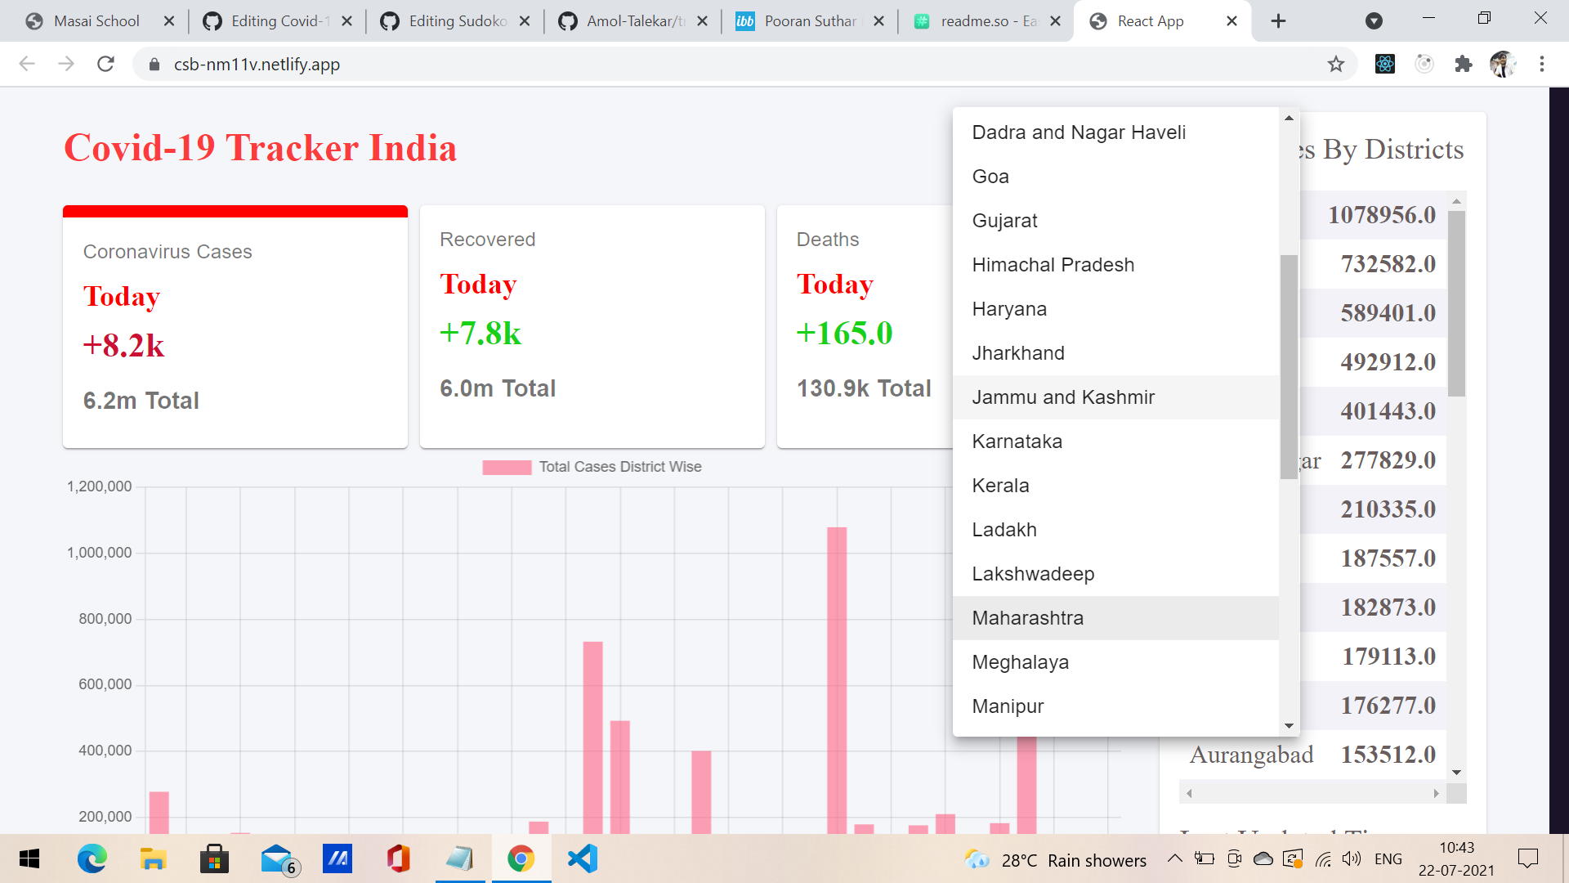Open weather widget showing Rain showers
This screenshot has width=1569, height=883.
pyautogui.click(x=1055, y=860)
